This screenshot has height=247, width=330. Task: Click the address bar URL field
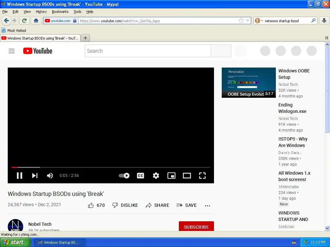coord(158,21)
